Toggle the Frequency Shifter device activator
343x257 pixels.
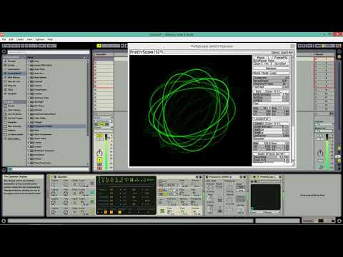[x=207, y=177]
